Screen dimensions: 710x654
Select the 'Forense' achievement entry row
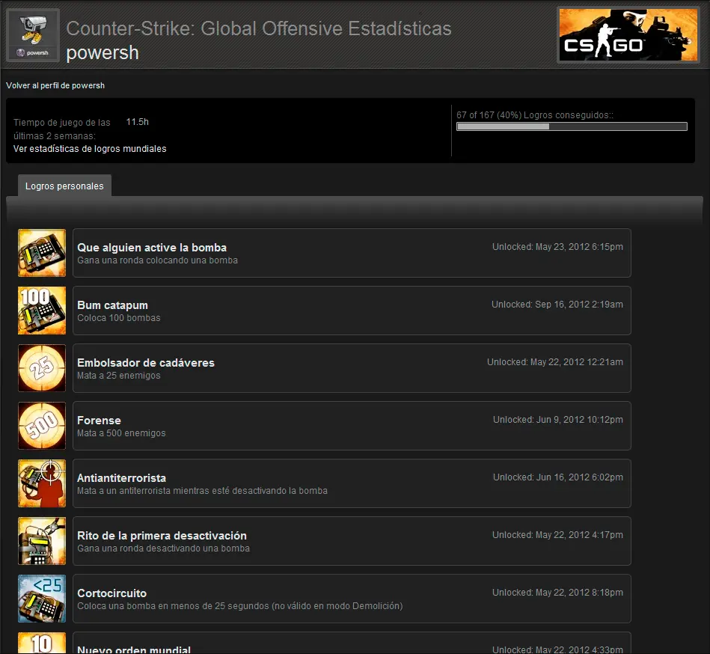(352, 425)
